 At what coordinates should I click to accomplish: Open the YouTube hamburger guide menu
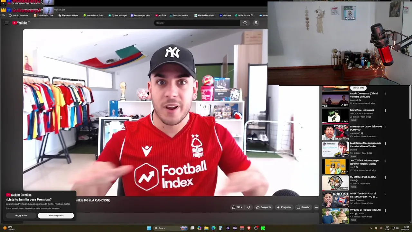pos(6,23)
